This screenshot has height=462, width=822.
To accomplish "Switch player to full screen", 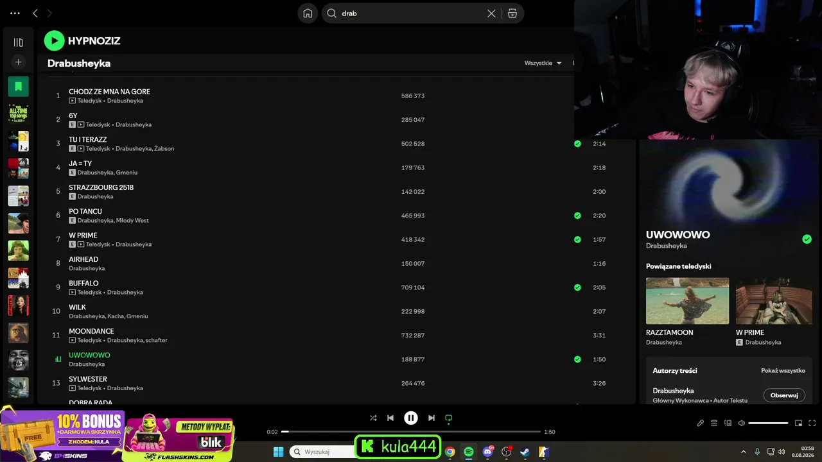I will (812, 423).
